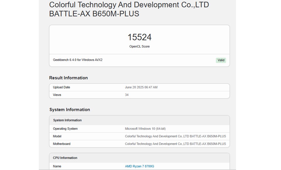The height and width of the screenshot is (170, 281).
Task: Select the 15524 OpenCL score number
Action: (139, 37)
